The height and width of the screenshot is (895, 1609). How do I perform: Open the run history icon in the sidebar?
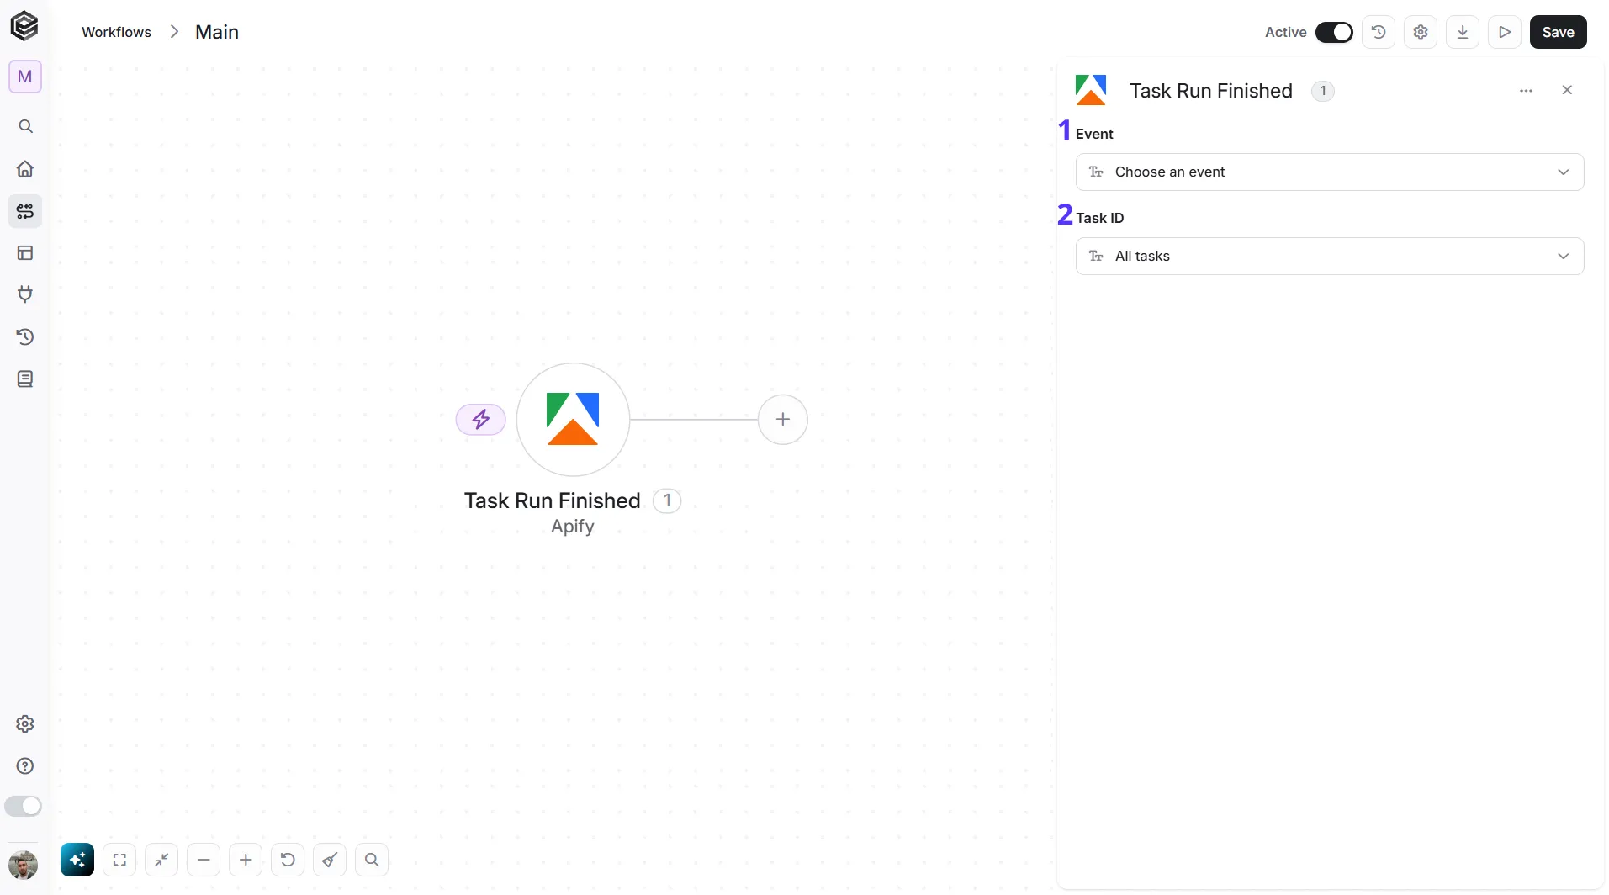25,337
